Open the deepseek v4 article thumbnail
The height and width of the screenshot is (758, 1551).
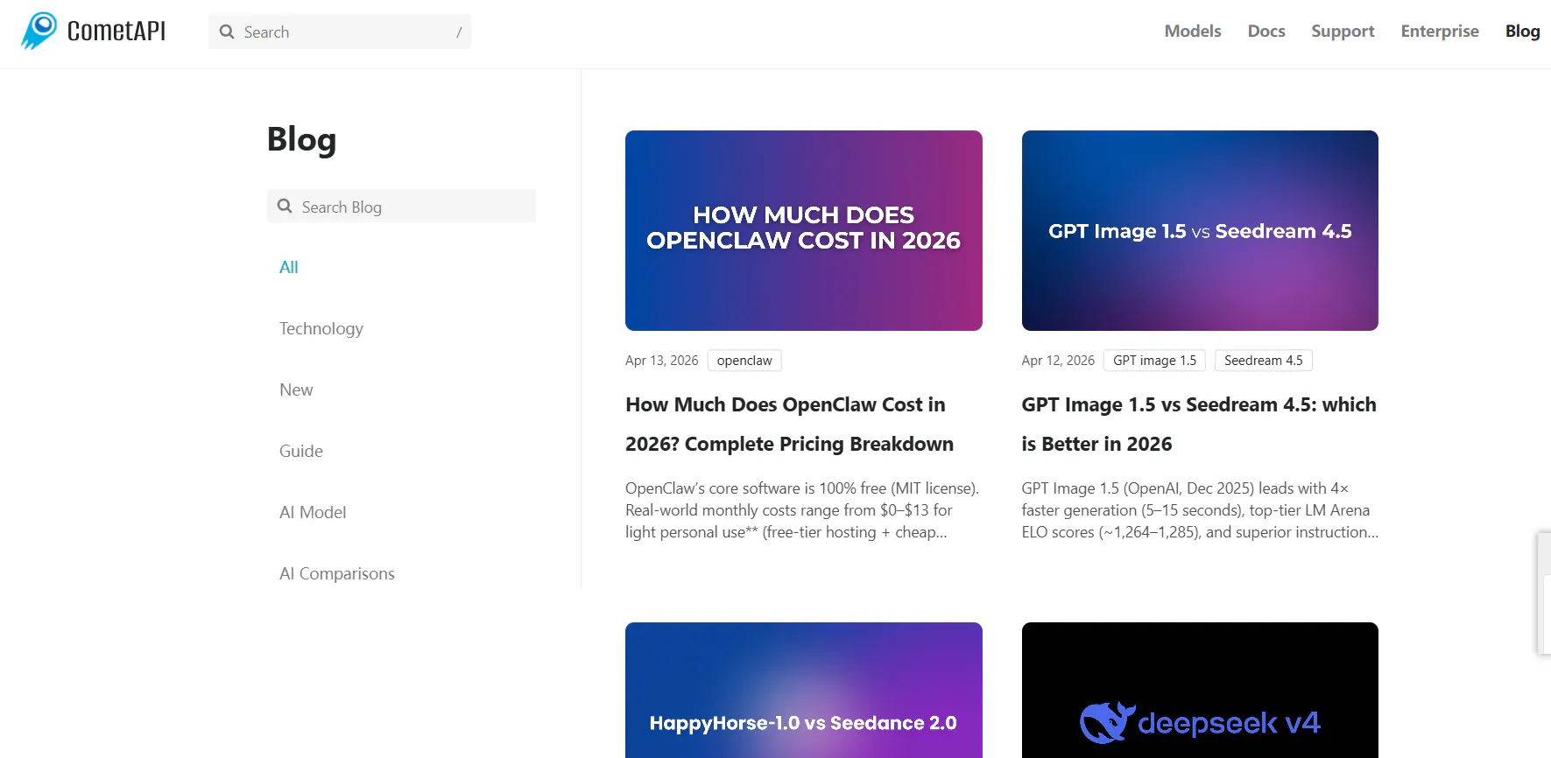pyautogui.click(x=1200, y=690)
